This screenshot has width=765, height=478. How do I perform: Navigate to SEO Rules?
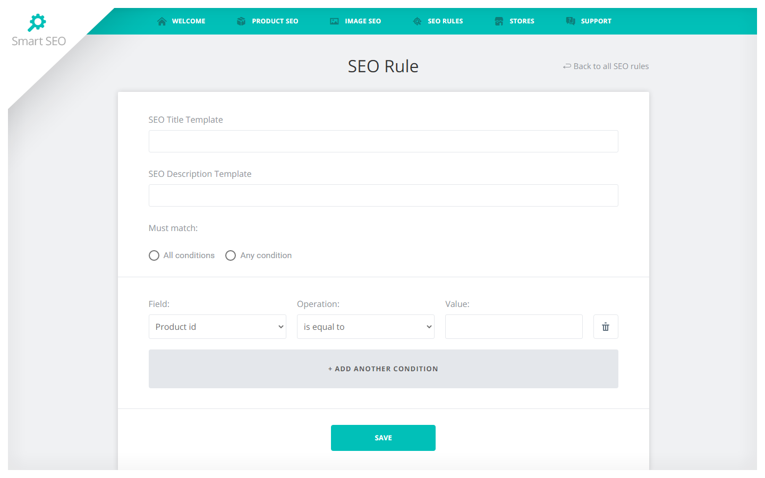tap(438, 21)
